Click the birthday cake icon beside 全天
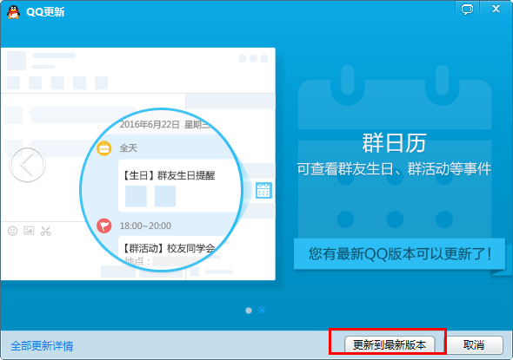 (x=104, y=148)
